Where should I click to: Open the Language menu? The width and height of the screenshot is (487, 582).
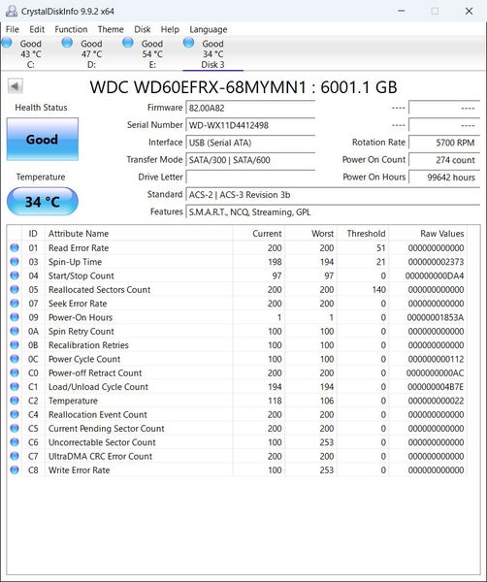209,29
